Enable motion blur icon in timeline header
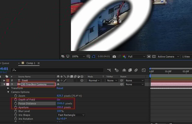This screenshot has height=124, width=192. coord(136,70)
